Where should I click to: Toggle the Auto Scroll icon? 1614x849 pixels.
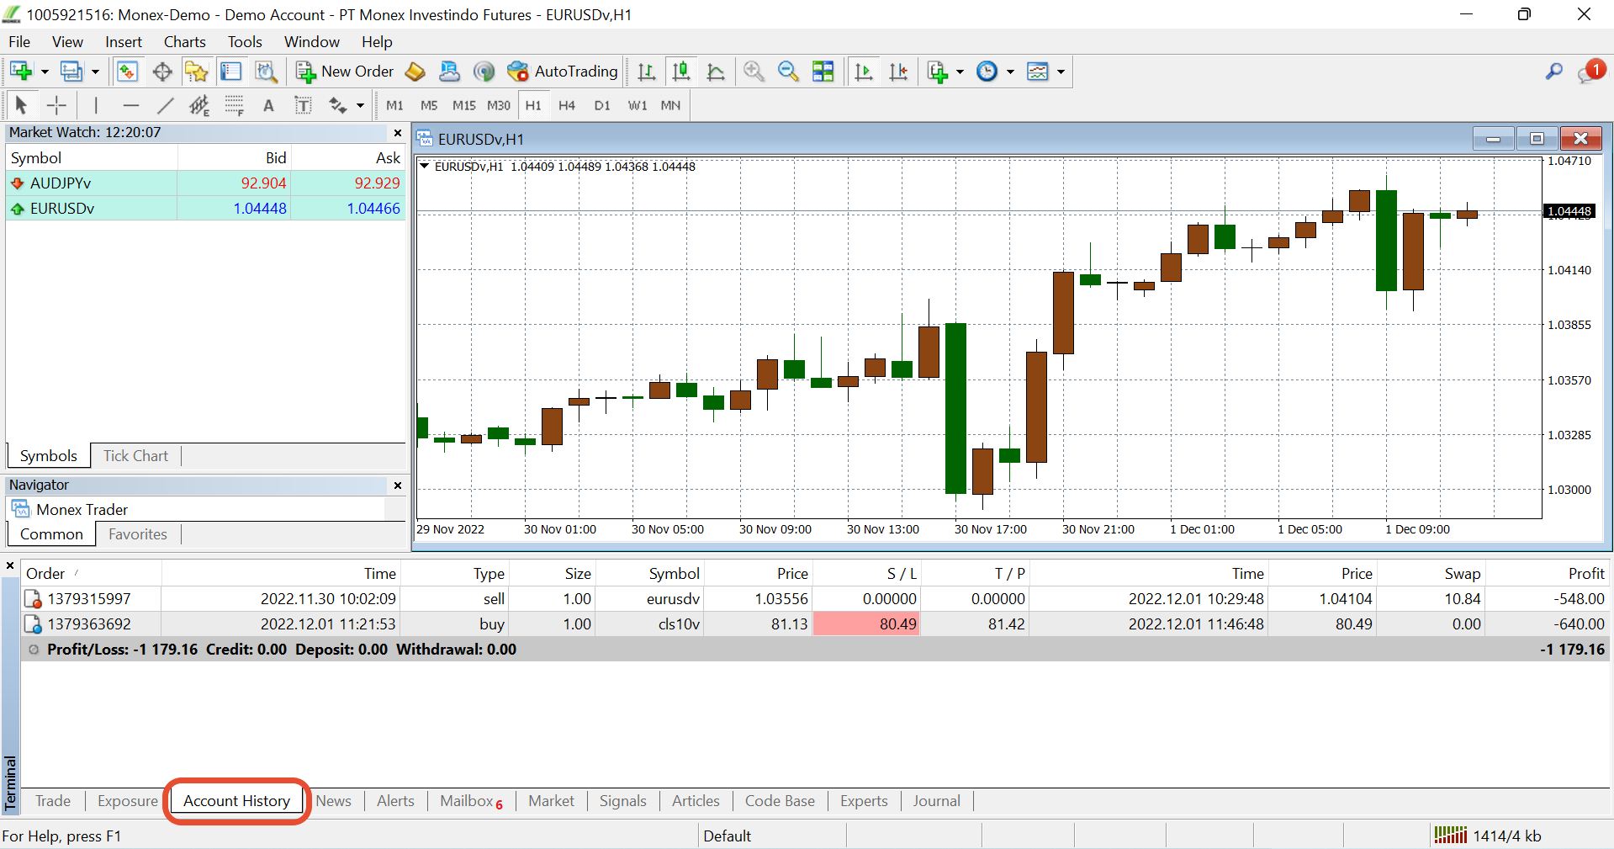(x=864, y=72)
